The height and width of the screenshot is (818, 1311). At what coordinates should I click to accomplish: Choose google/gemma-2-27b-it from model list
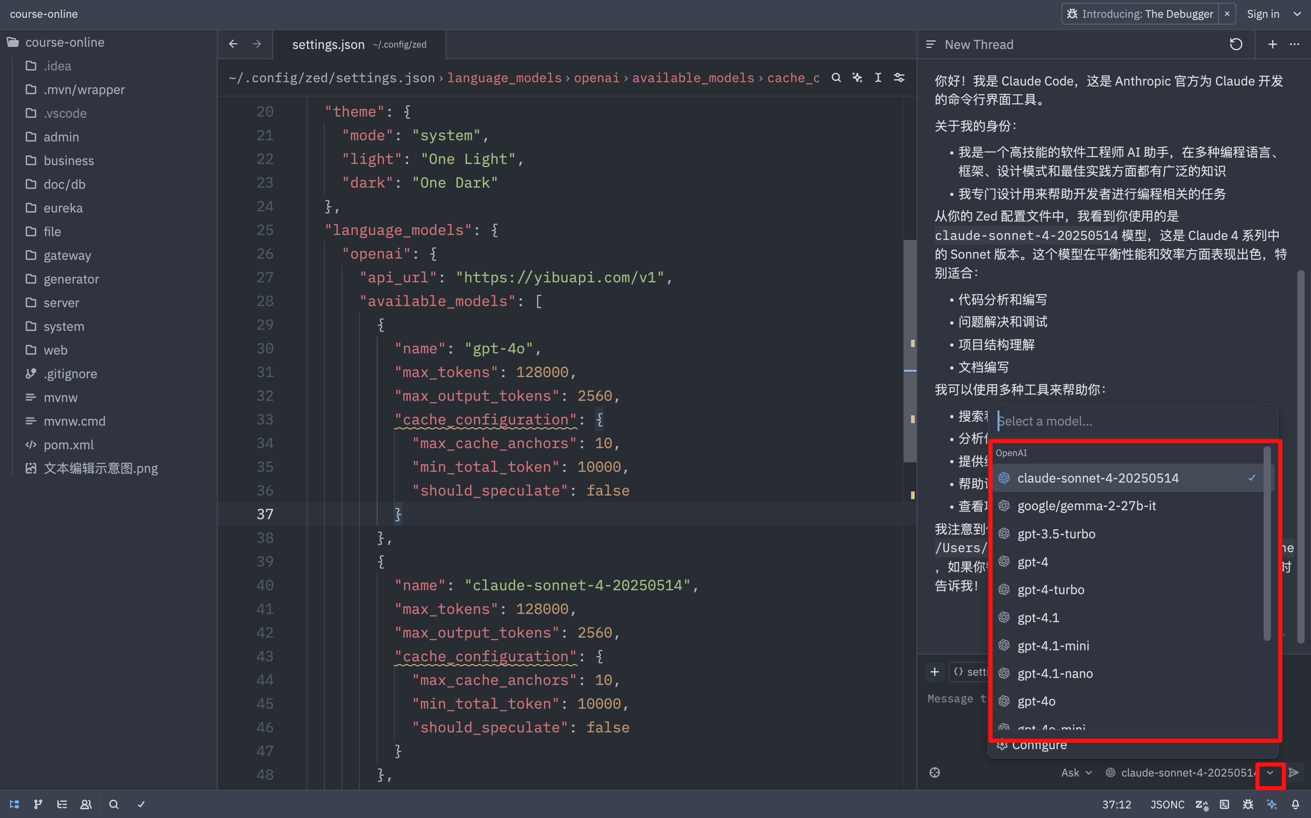click(x=1086, y=505)
